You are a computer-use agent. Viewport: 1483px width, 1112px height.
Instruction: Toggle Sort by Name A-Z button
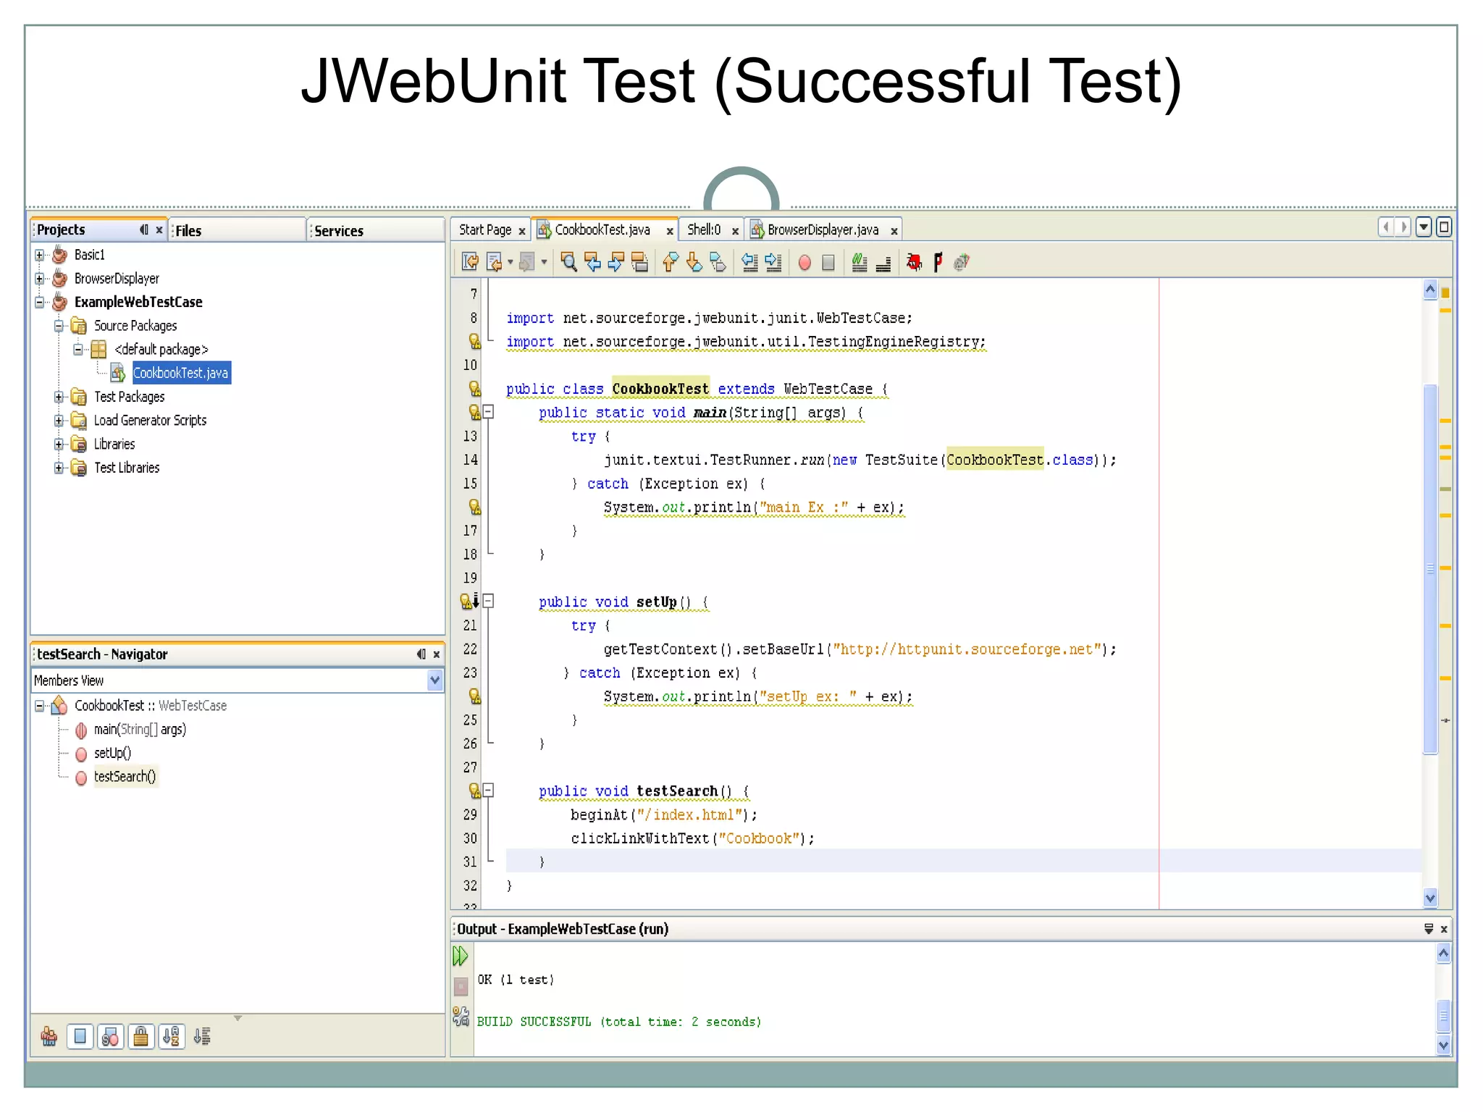[x=171, y=1037]
